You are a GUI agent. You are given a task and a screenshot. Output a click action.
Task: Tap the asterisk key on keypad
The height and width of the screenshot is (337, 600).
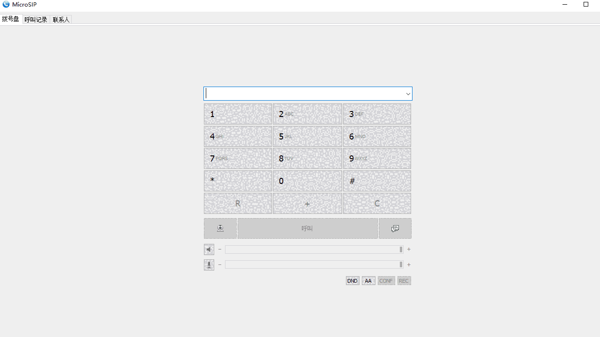click(x=238, y=181)
